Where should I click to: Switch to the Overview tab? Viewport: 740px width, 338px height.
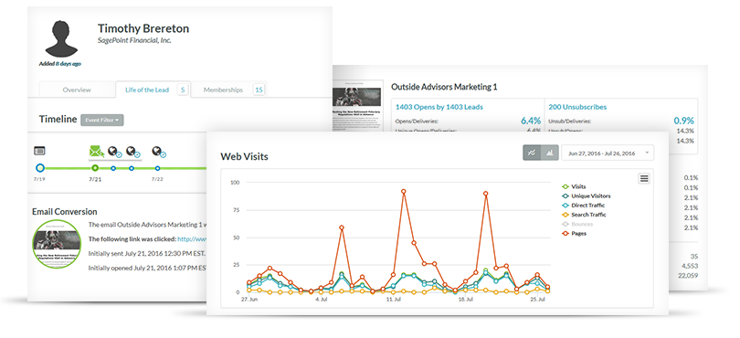point(77,90)
